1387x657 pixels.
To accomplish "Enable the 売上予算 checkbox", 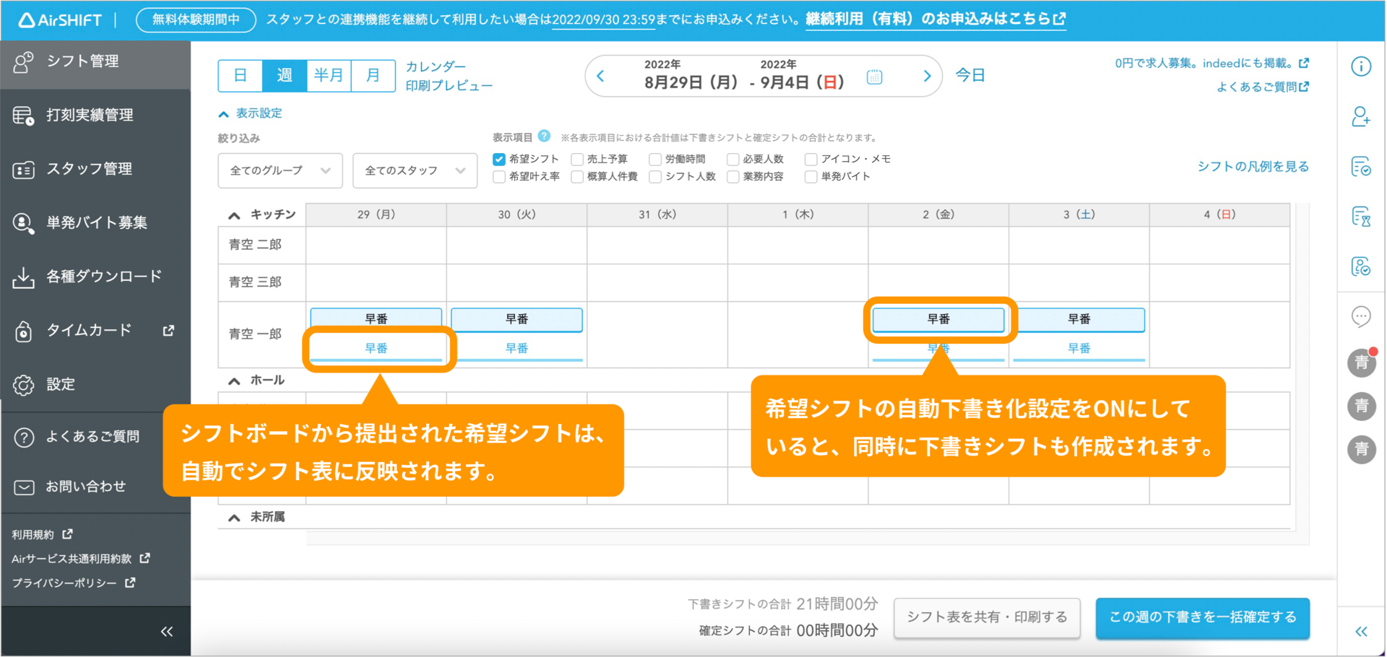I will [x=577, y=159].
